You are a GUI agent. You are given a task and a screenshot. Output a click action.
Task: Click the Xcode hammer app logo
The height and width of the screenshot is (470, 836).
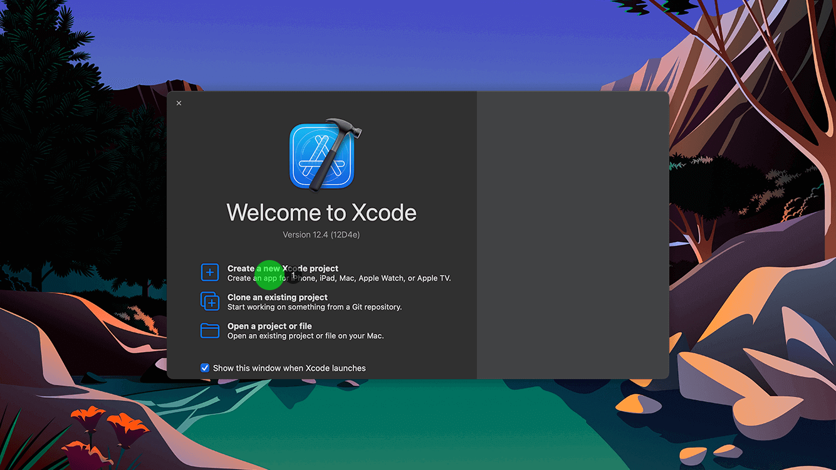click(325, 155)
